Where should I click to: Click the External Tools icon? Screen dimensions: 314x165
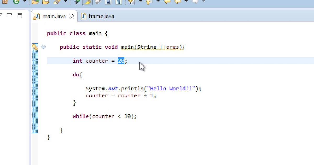click(x=55, y=2)
